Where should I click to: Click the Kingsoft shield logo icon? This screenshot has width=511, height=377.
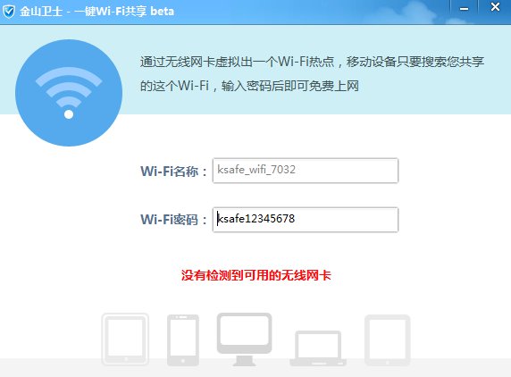tap(9, 12)
